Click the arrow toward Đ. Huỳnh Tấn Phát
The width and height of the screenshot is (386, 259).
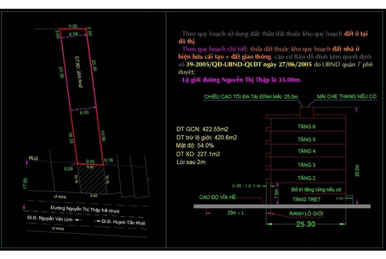tap(97, 221)
